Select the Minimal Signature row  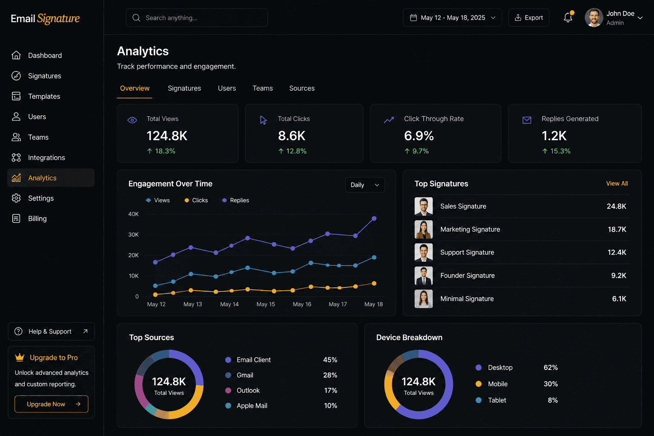click(522, 298)
